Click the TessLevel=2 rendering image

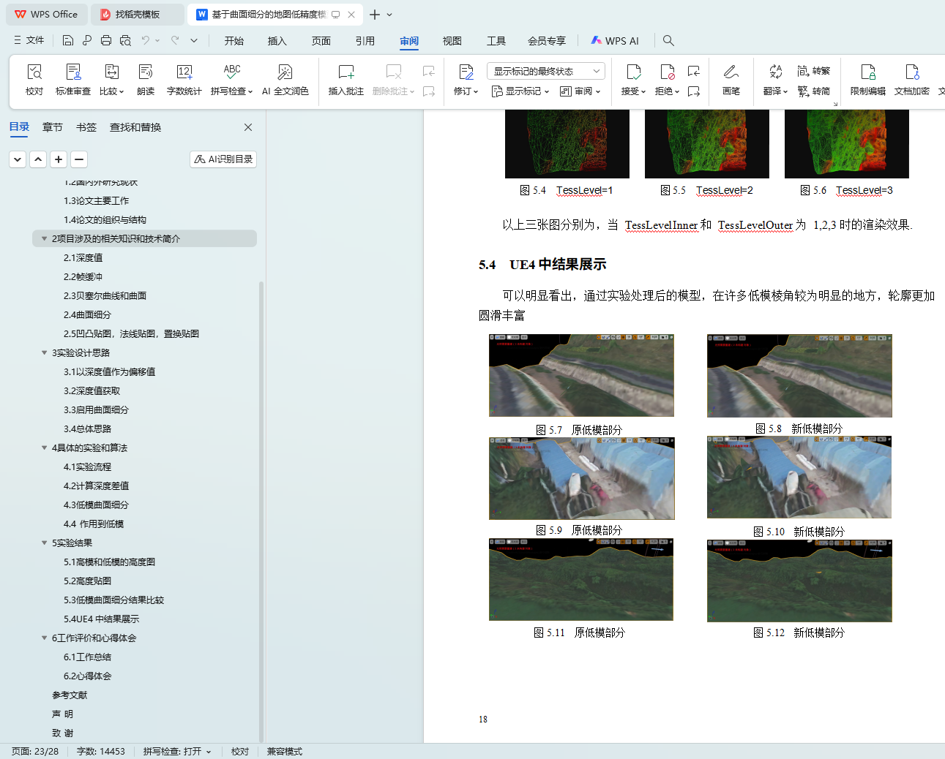706,144
